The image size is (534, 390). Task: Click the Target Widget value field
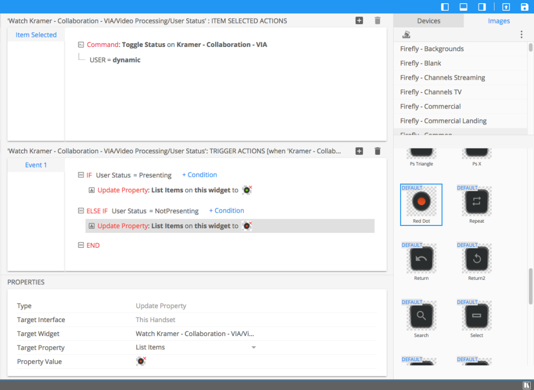195,334
